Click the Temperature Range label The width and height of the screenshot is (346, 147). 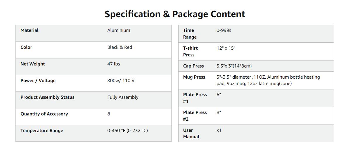[42, 131]
